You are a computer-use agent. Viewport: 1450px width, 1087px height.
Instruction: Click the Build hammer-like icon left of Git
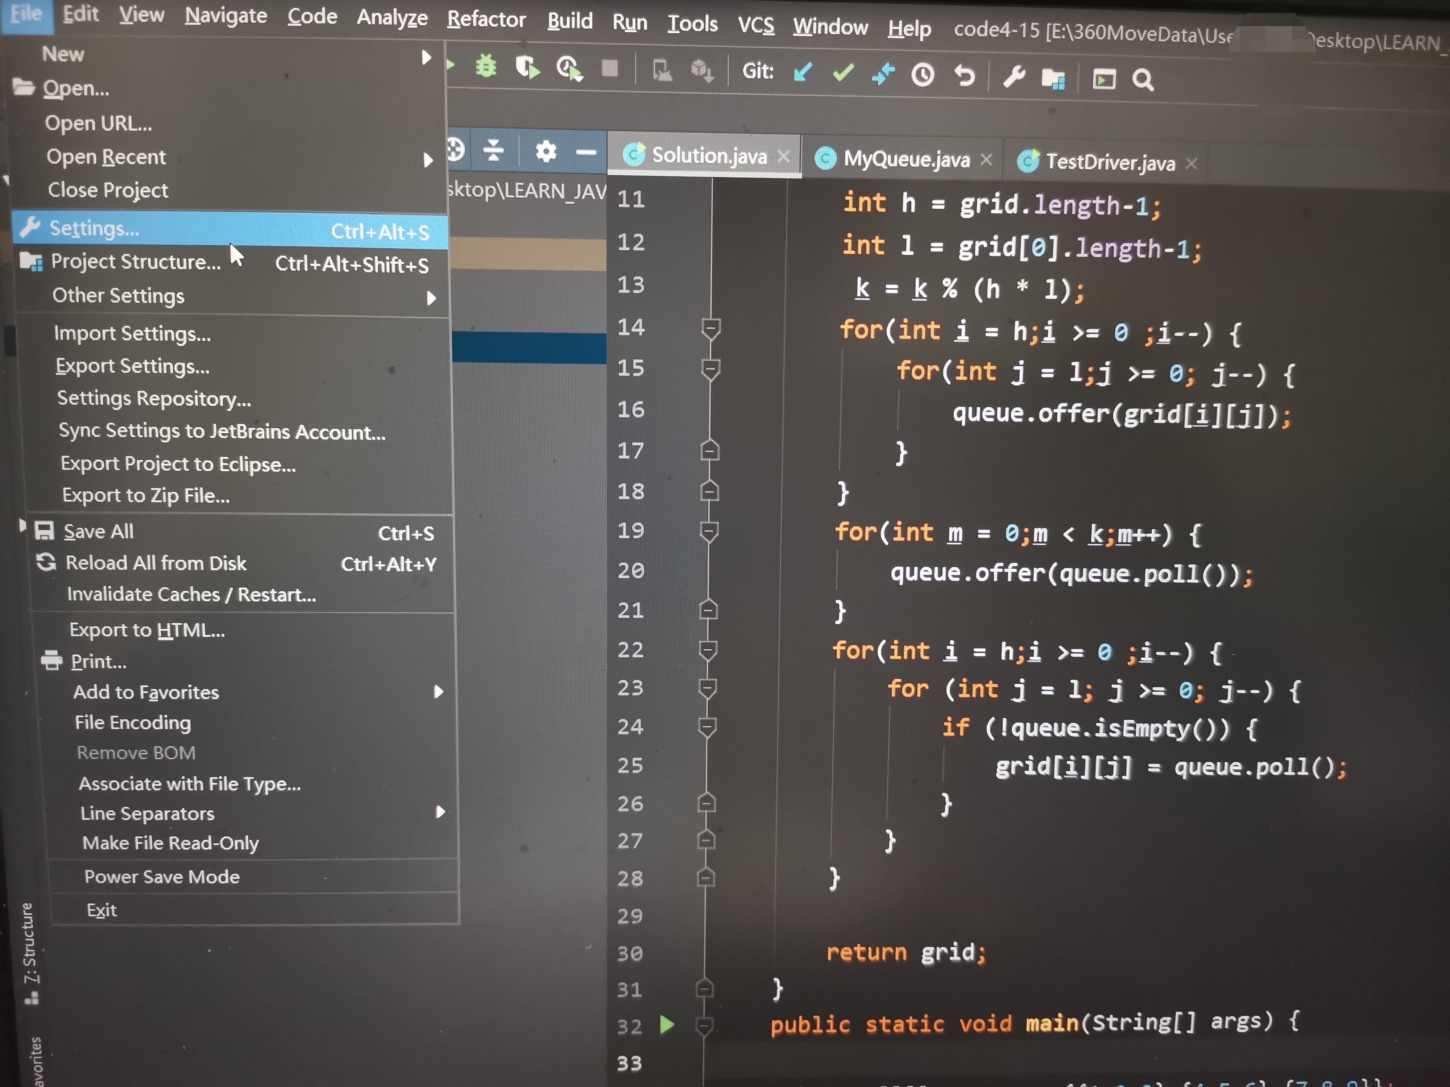[x=662, y=70]
